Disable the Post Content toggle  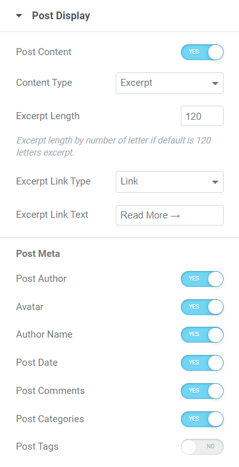click(x=202, y=52)
